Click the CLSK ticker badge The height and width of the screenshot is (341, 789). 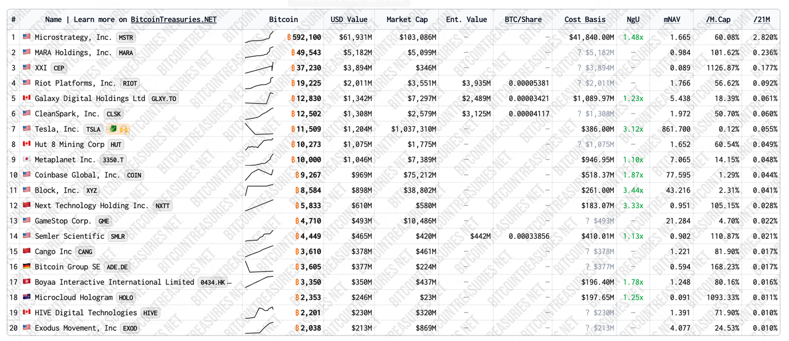coord(114,114)
